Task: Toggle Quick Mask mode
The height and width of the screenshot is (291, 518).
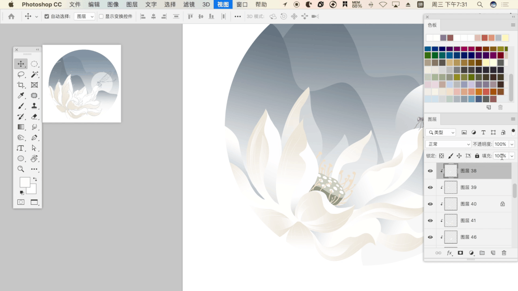Action: pyautogui.click(x=21, y=202)
